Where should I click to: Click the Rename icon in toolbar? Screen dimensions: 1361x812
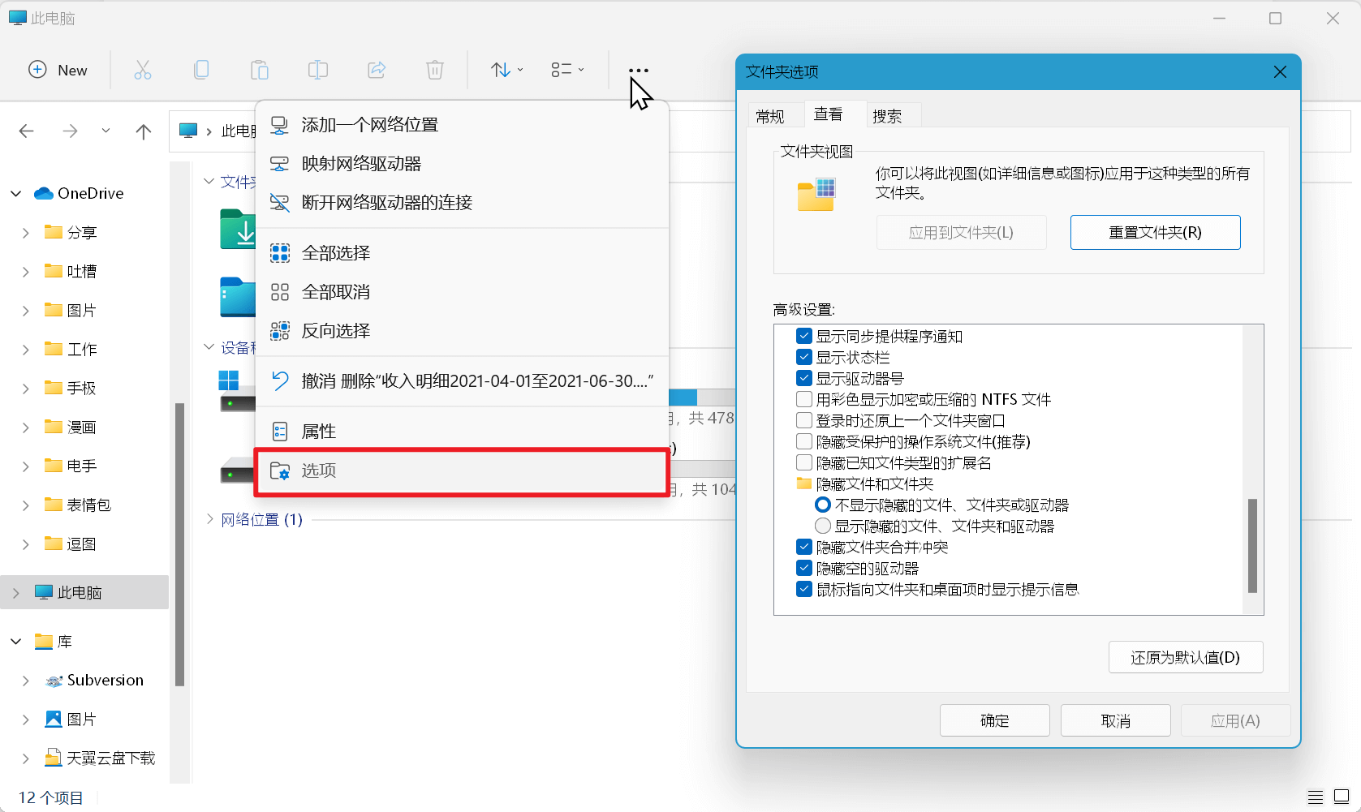pos(318,71)
